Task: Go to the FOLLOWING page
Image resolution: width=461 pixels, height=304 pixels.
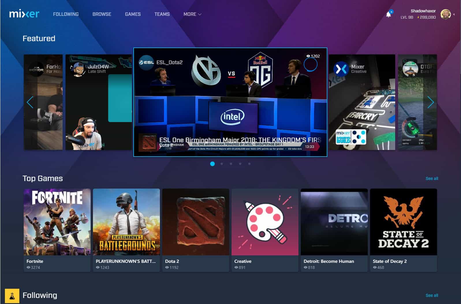Action: click(x=66, y=14)
